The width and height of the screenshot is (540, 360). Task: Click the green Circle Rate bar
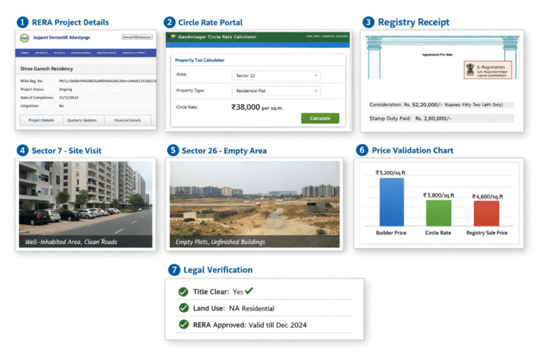(x=439, y=213)
